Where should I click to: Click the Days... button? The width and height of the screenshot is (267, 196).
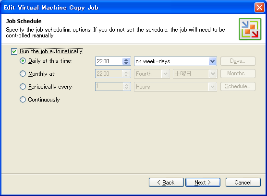click(238, 61)
